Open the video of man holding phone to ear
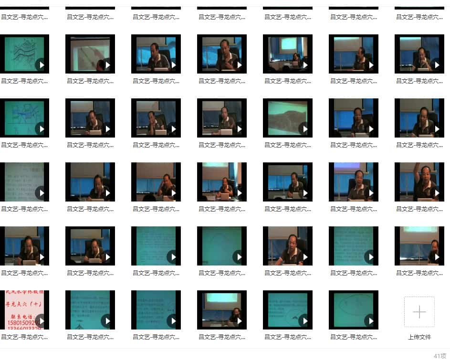This screenshot has height=362, width=450. tap(156, 181)
